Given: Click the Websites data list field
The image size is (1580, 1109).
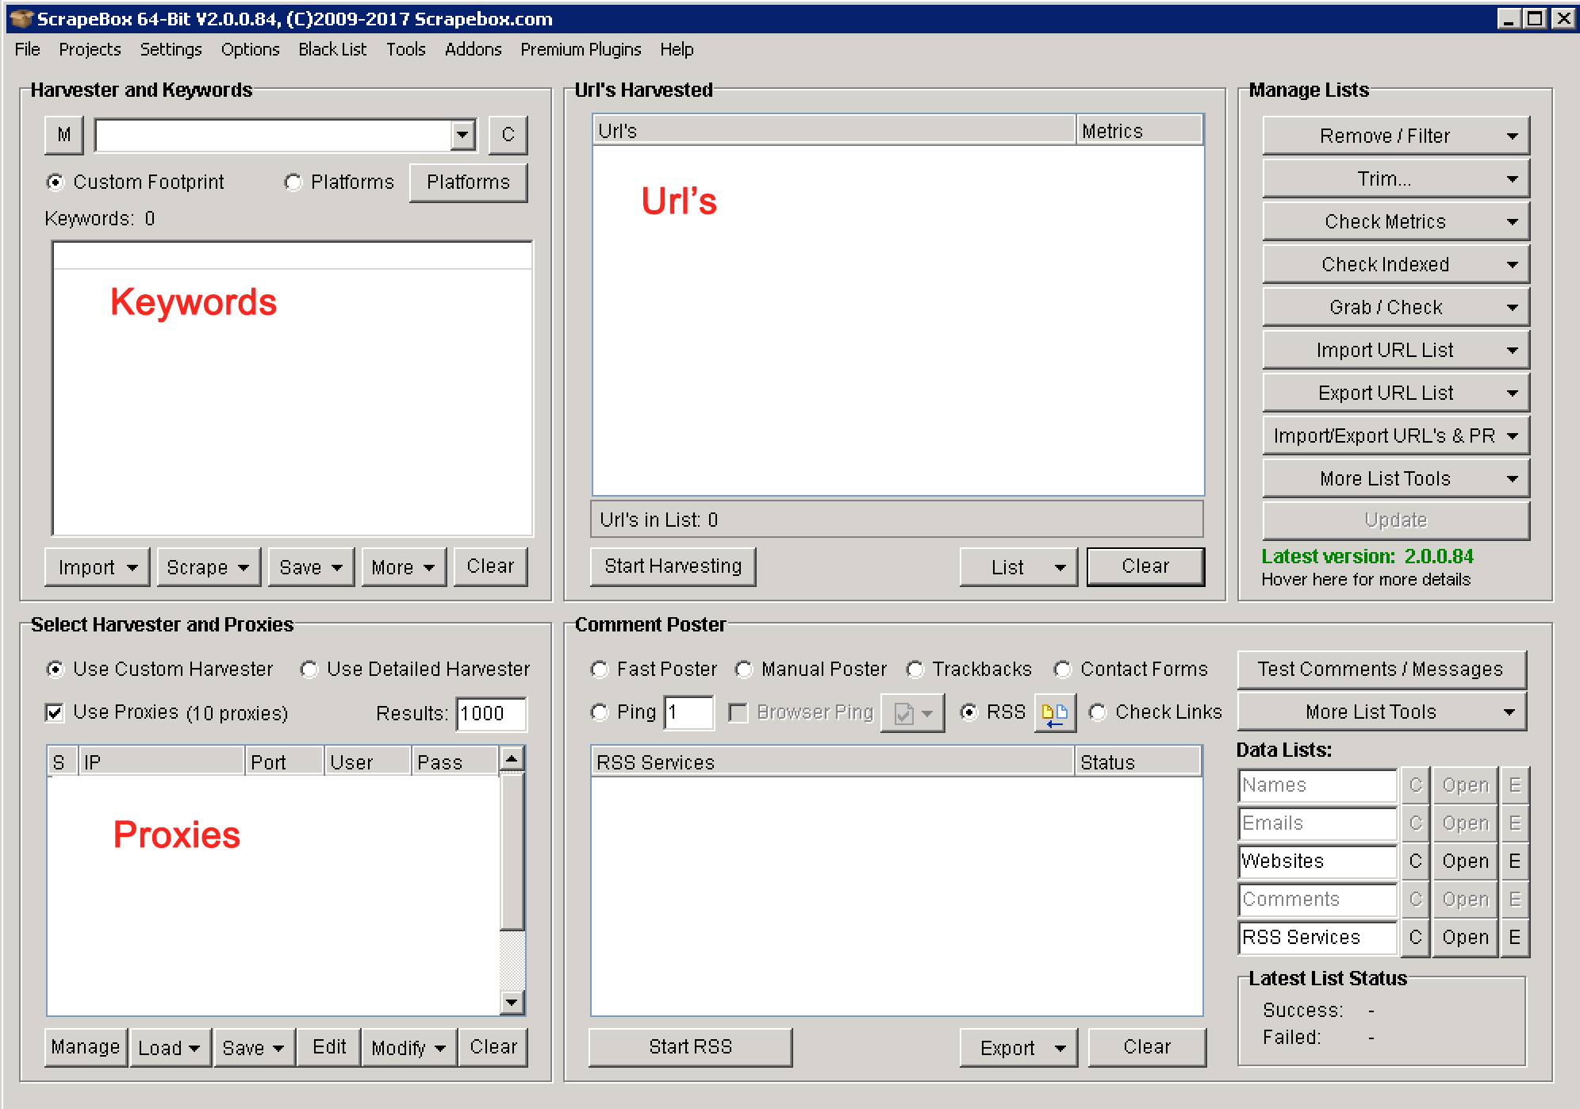Looking at the screenshot, I should 1317,861.
